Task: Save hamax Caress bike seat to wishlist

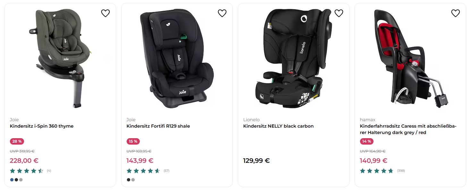Action: click(x=456, y=13)
